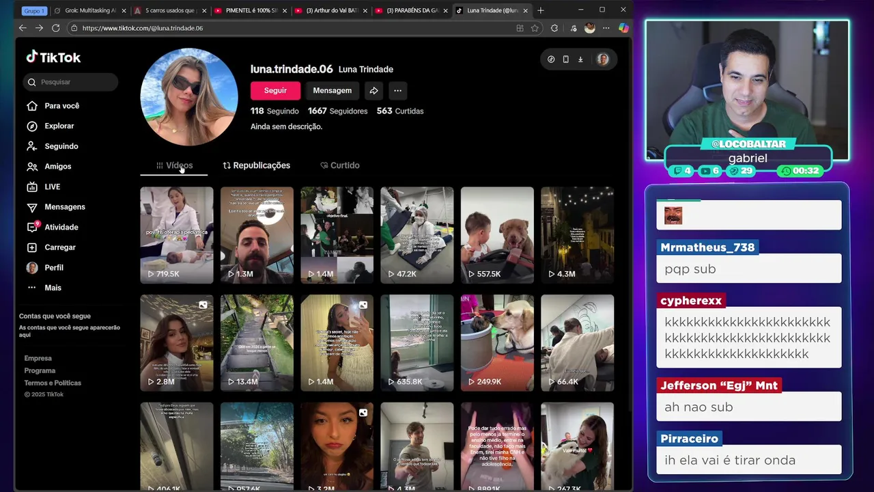This screenshot has height=492, width=874.
Task: Open the Perfil sidebar item
Action: click(44, 268)
